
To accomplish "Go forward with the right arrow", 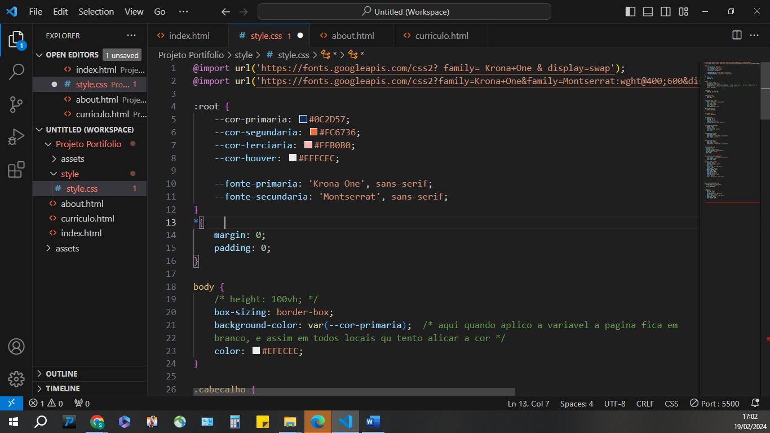I will [x=244, y=11].
